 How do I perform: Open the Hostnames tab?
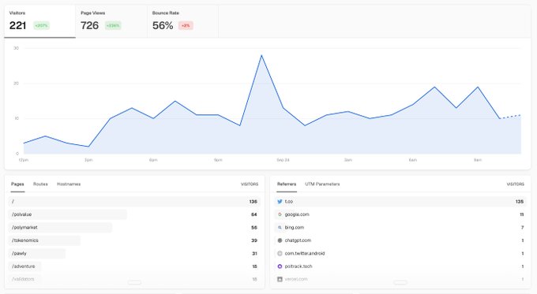click(69, 184)
